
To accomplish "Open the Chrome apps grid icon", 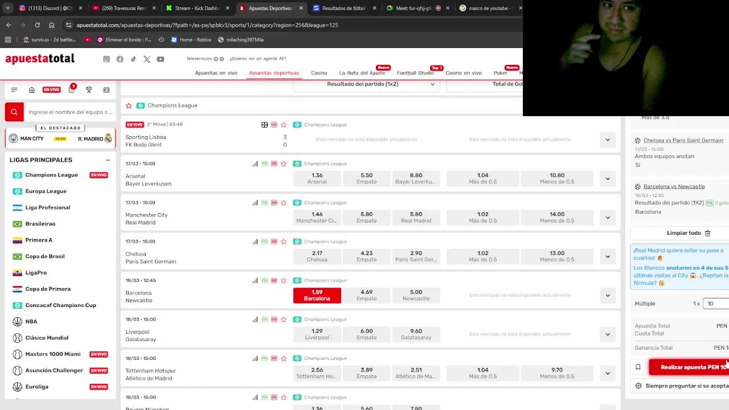I will 8,40.
